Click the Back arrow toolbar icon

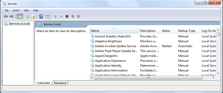6,16
